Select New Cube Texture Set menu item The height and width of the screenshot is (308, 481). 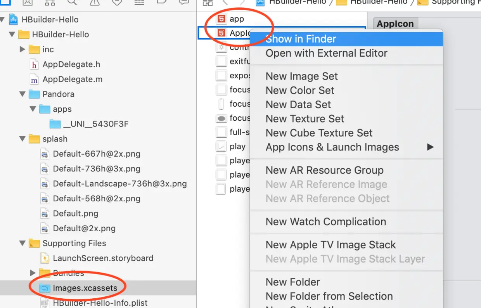pos(346,133)
